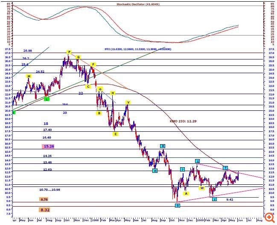The width and height of the screenshot is (277, 225).
Task: Click the pink highlighted 15.26 label
Action: (x=48, y=146)
